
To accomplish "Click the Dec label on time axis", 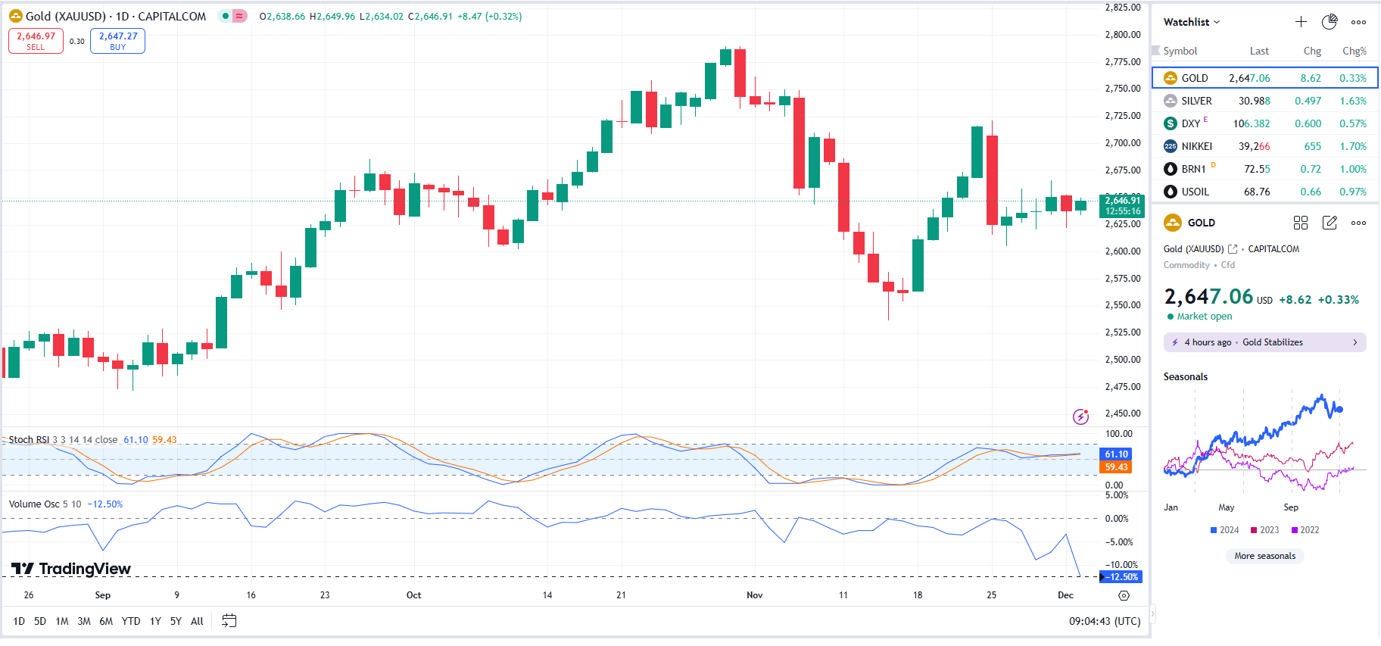I will [1065, 595].
